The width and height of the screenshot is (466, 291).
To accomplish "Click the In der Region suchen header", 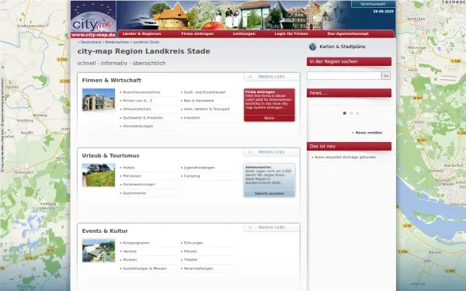I will click(349, 62).
